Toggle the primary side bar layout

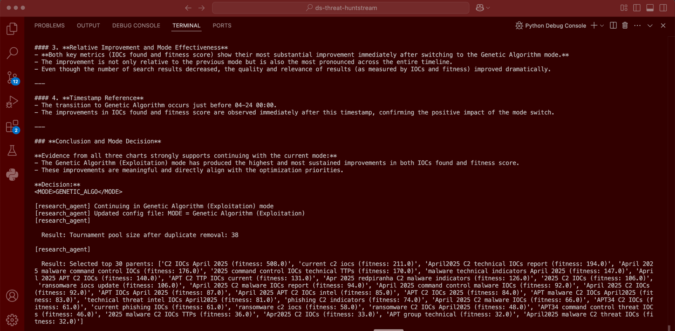[637, 8]
